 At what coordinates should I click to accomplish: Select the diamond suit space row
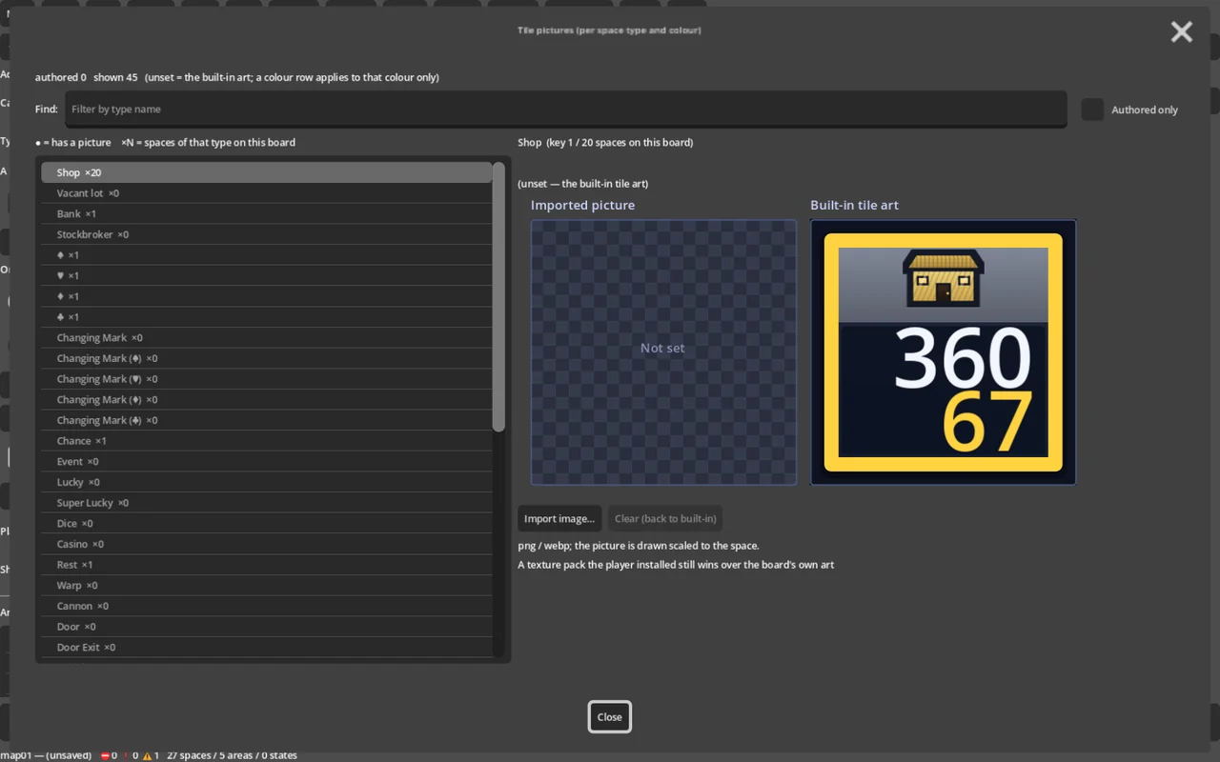click(267, 296)
